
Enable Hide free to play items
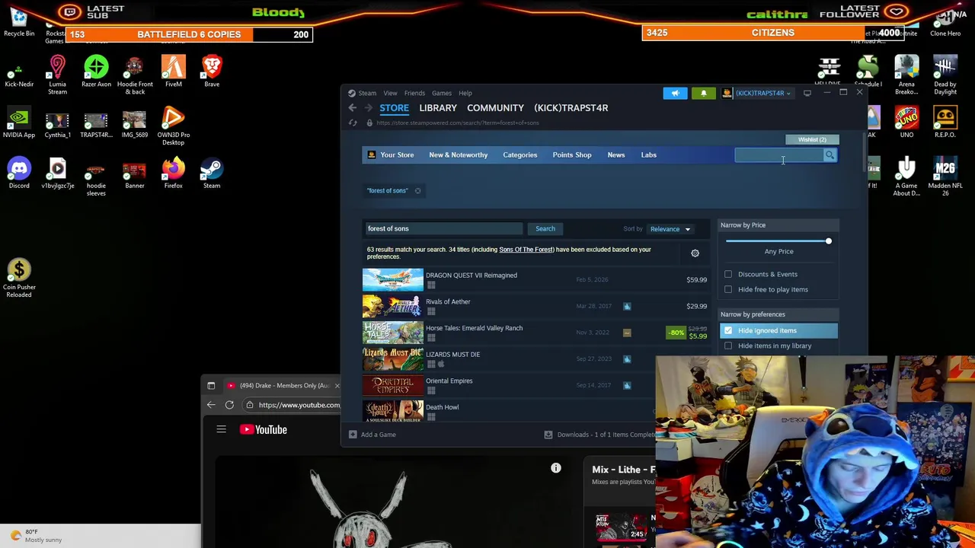tap(728, 289)
